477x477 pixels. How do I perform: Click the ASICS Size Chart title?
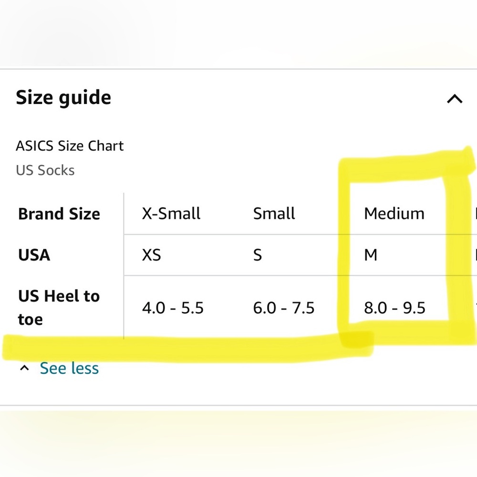click(70, 145)
